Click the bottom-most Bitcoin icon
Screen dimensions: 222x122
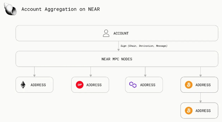(189, 111)
